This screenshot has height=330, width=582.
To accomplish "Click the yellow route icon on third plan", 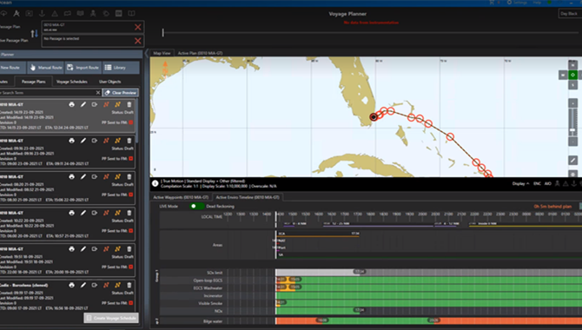I will [117, 176].
